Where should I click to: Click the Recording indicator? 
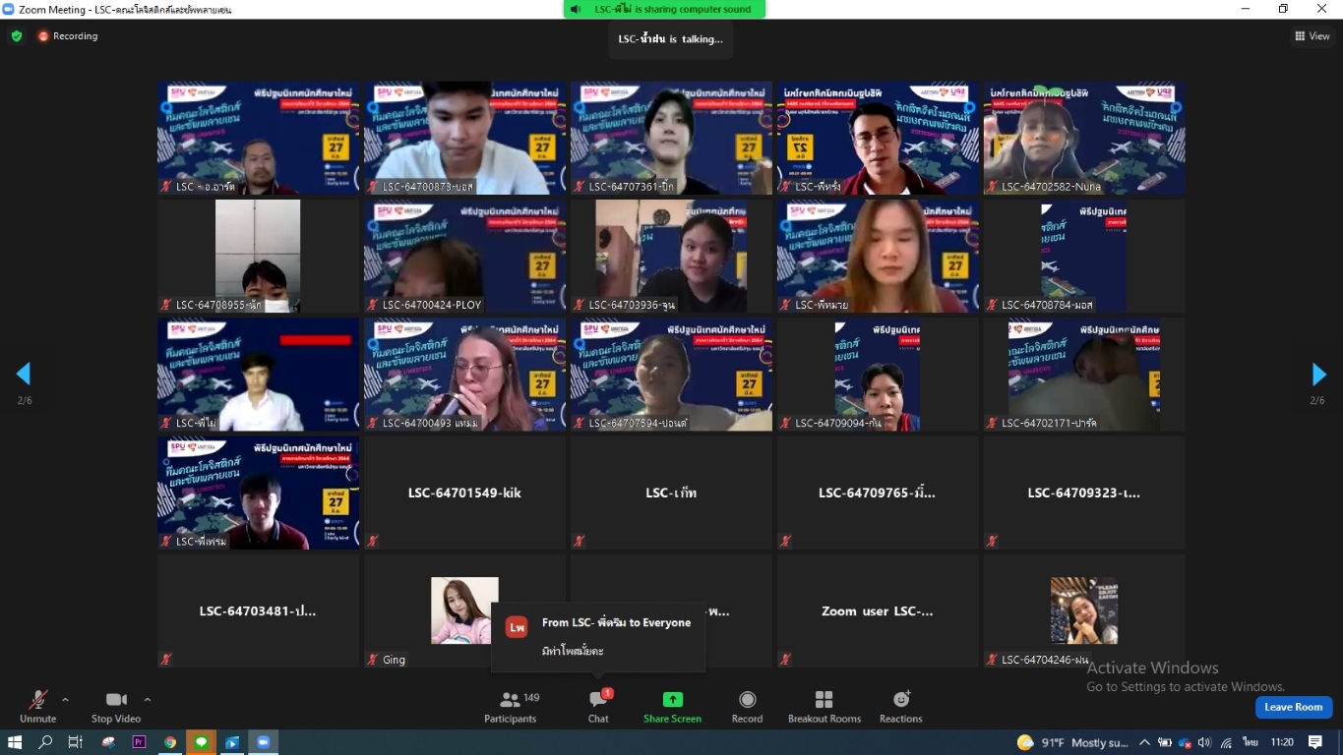click(68, 36)
